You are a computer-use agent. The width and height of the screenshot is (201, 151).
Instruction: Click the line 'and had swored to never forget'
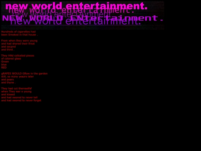click(x=21, y=101)
